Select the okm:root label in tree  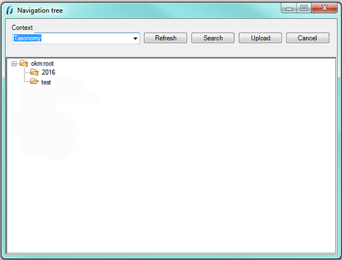tap(42, 64)
